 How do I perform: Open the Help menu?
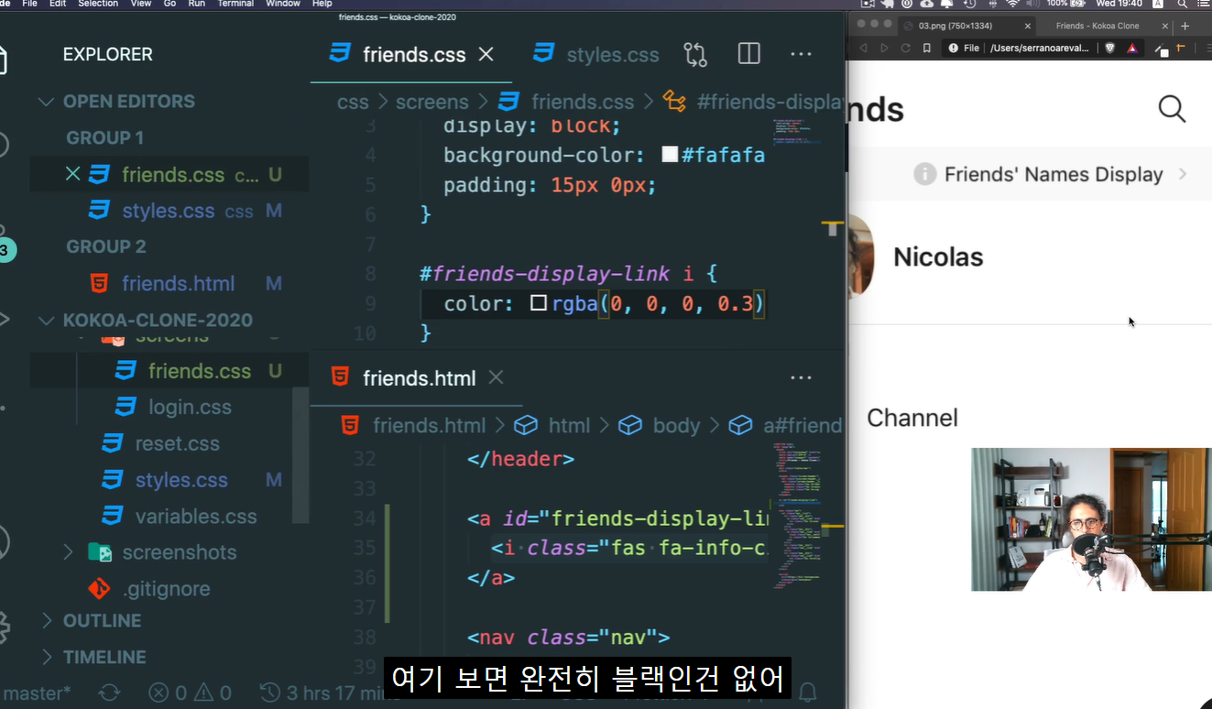click(x=322, y=4)
